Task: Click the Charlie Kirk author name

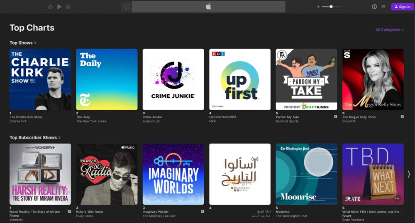Action: [18, 121]
